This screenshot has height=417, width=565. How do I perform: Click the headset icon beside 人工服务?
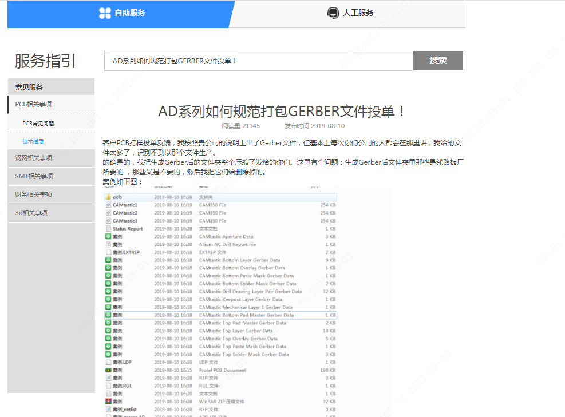[x=333, y=13]
